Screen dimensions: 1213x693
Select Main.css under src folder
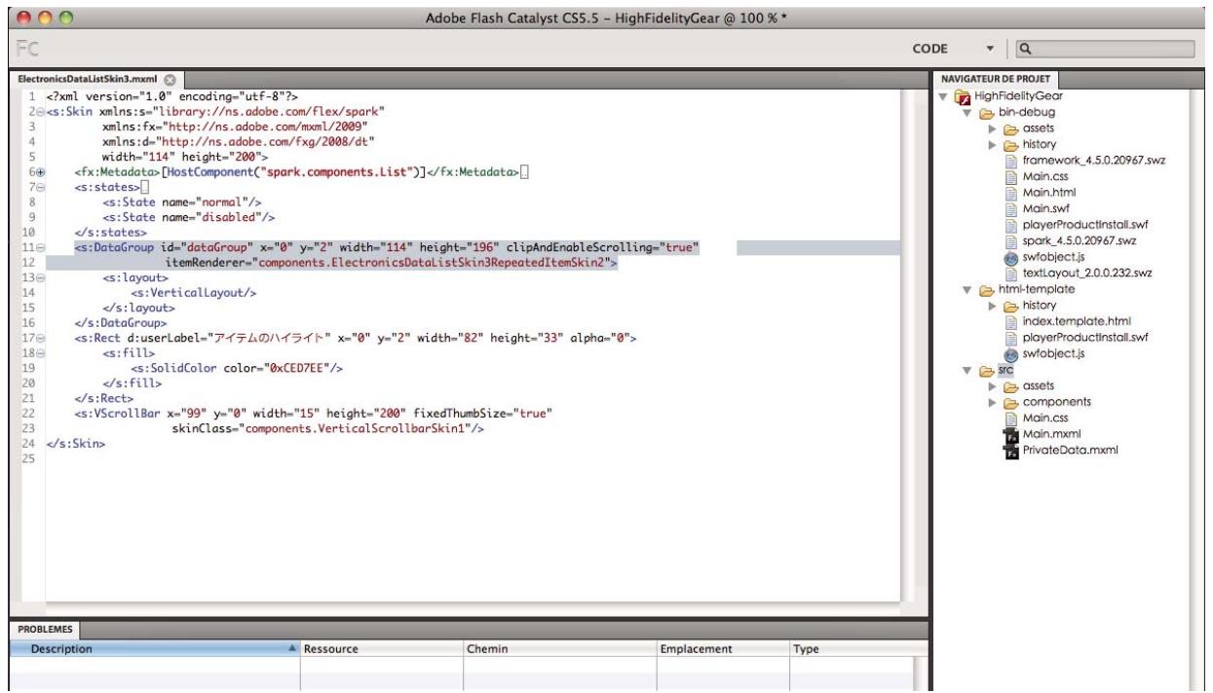1044,417
